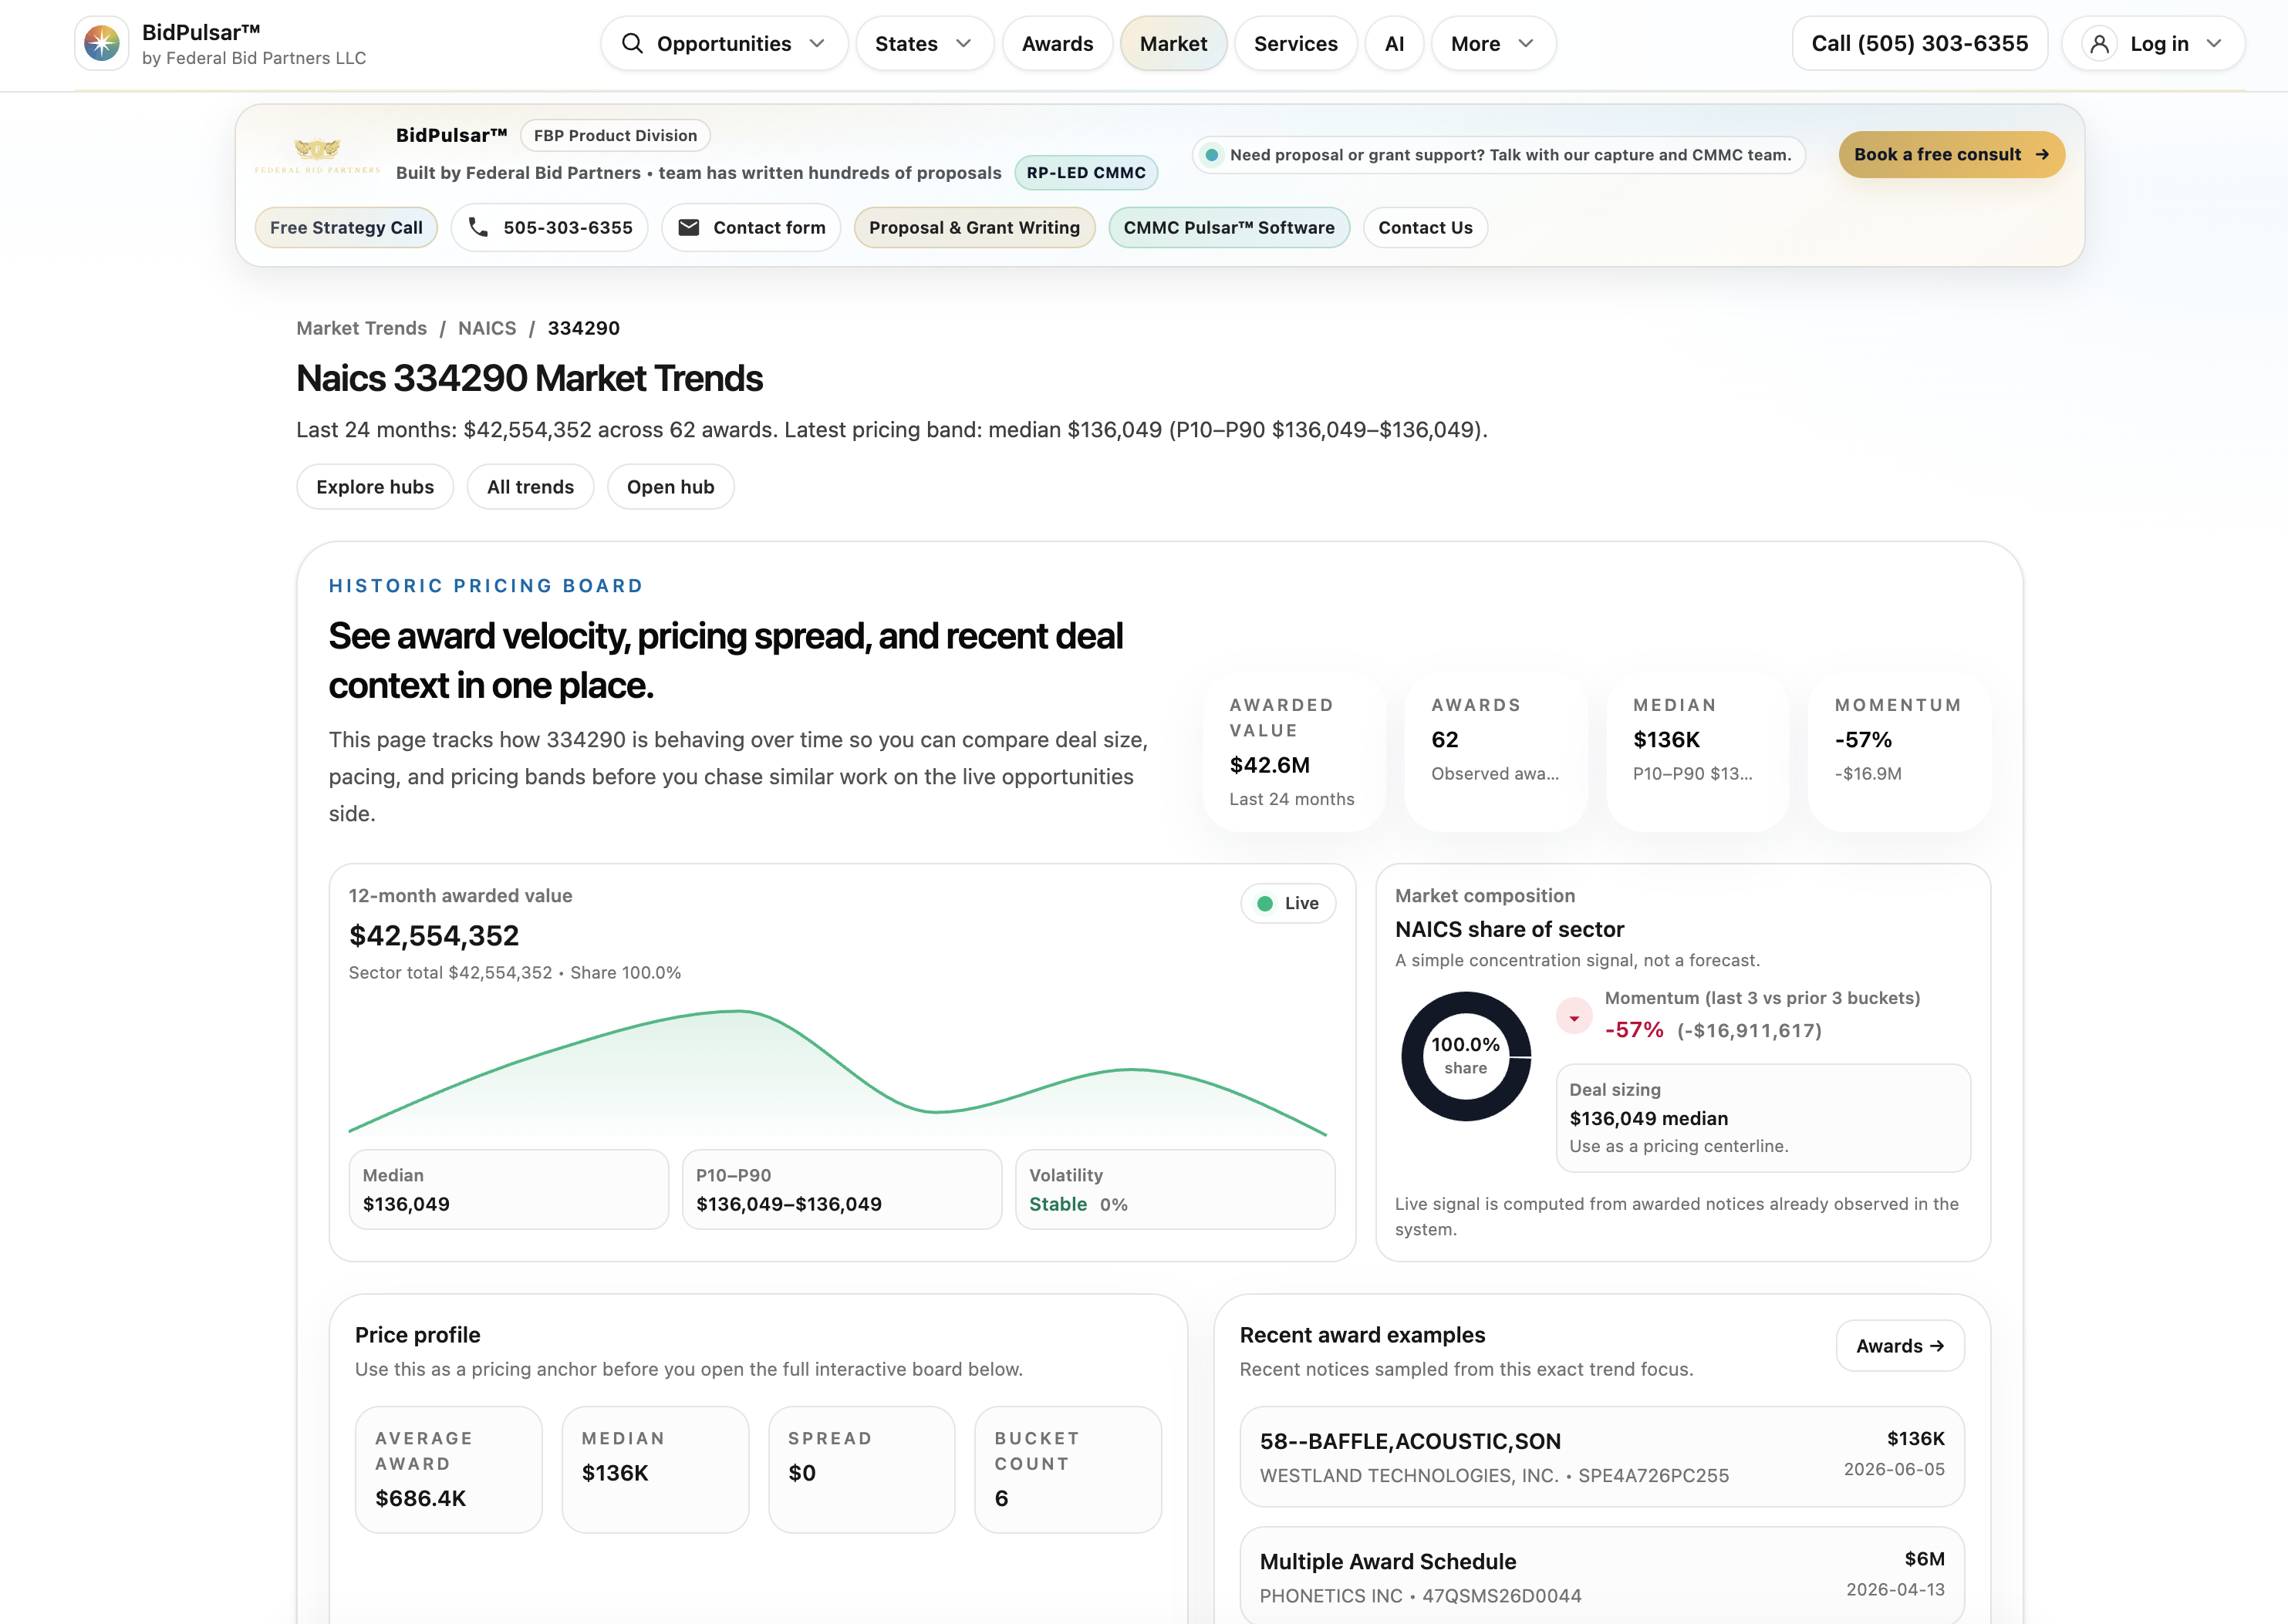Click the BidPulsar by Federal Bid Partners brand text
Image resolution: width=2288 pixels, height=1624 pixels.
click(254, 44)
